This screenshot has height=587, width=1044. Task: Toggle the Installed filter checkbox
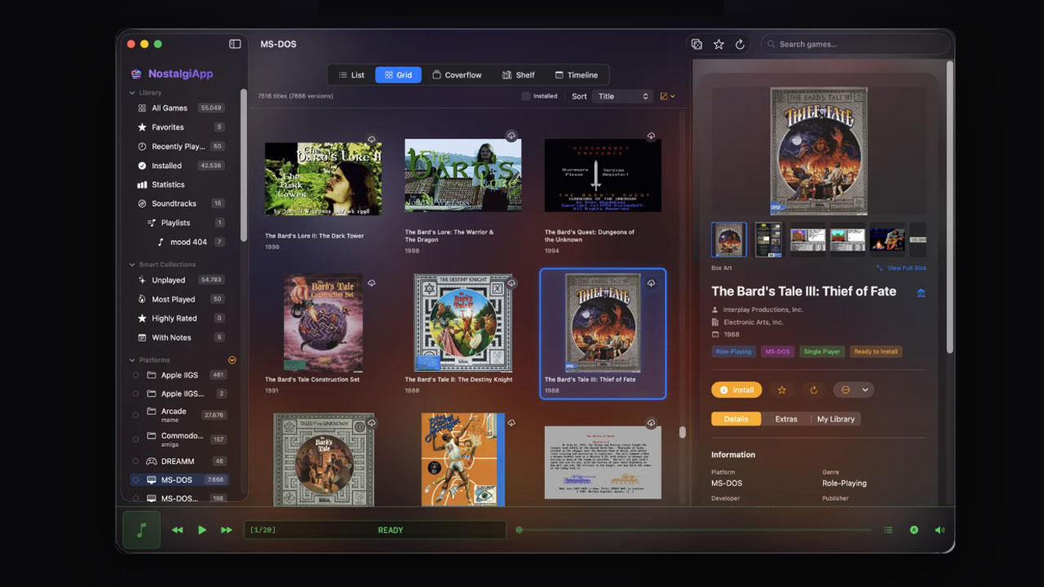[x=526, y=96]
